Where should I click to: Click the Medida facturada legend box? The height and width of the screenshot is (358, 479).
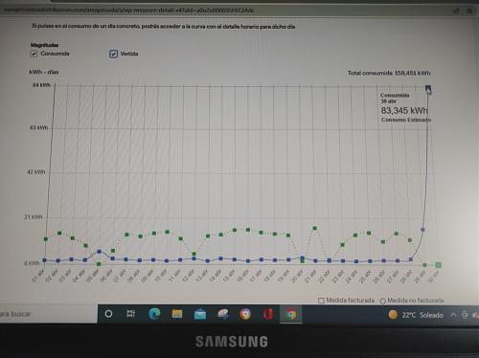click(321, 301)
